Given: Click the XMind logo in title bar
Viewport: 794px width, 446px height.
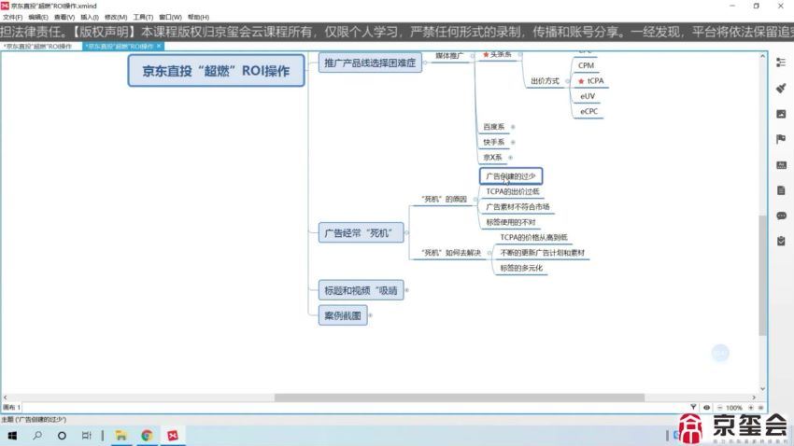Looking at the screenshot, I should point(5,6).
